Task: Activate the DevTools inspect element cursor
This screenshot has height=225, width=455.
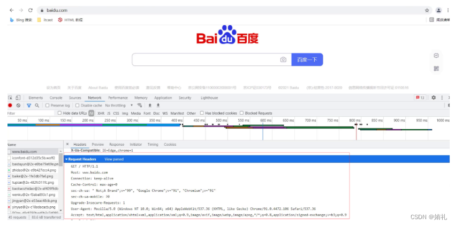Action: click(x=11, y=98)
